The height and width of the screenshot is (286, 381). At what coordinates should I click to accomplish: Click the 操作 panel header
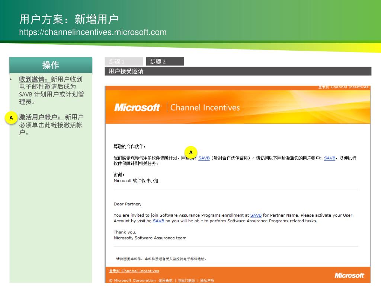pyautogui.click(x=51, y=65)
